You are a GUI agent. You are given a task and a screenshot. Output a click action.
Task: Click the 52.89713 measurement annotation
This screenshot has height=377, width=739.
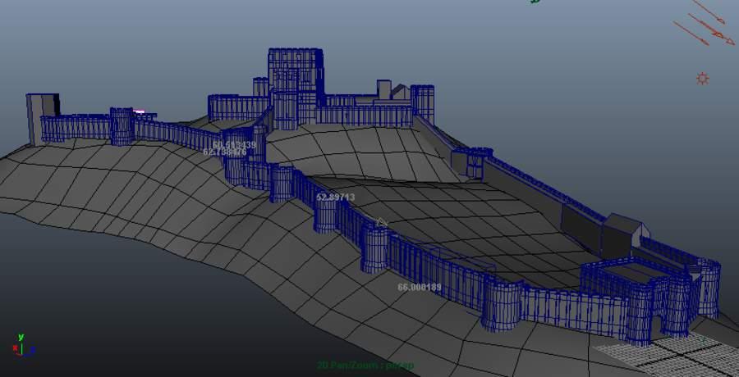coord(335,198)
